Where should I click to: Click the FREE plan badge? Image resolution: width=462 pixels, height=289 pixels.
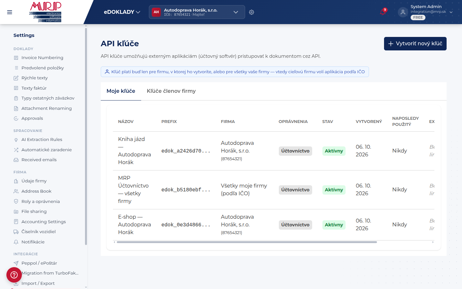pyautogui.click(x=418, y=18)
